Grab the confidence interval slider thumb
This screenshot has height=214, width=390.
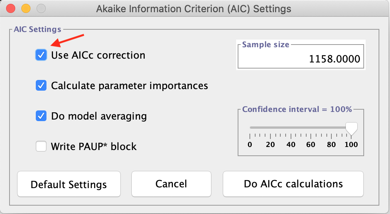351,128
